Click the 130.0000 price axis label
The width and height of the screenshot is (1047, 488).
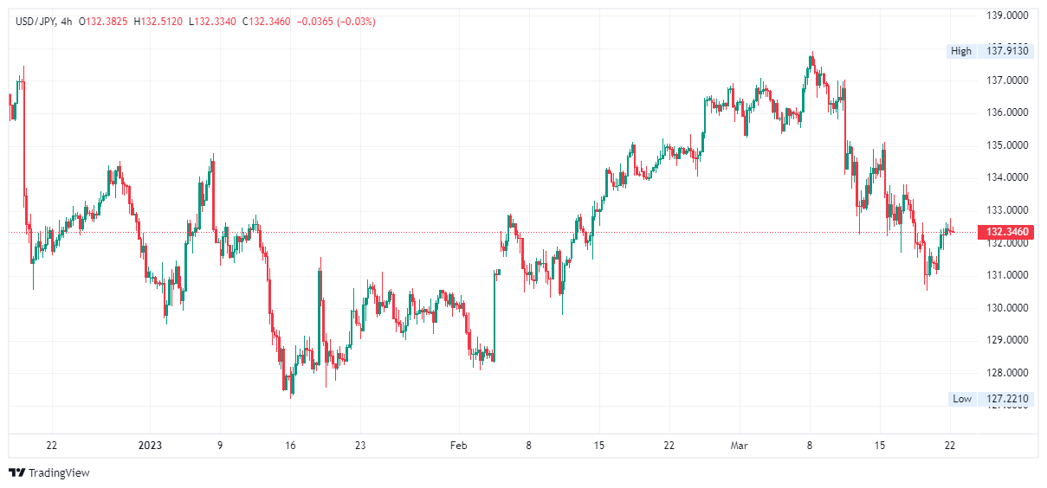(x=1008, y=308)
